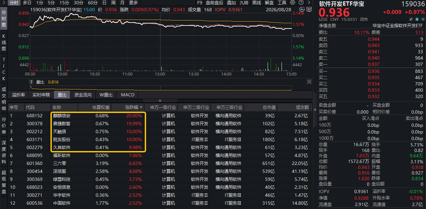Click stock 福昕软件 in the list
This screenshot has height=209, width=426.
[62, 155]
